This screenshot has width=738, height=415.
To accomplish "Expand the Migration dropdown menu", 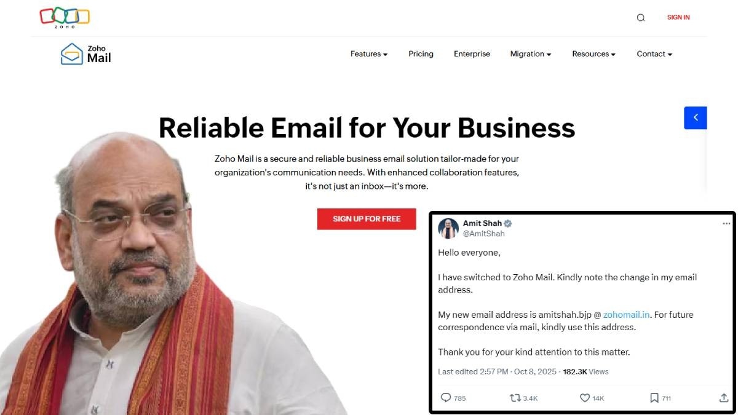I will (x=531, y=54).
